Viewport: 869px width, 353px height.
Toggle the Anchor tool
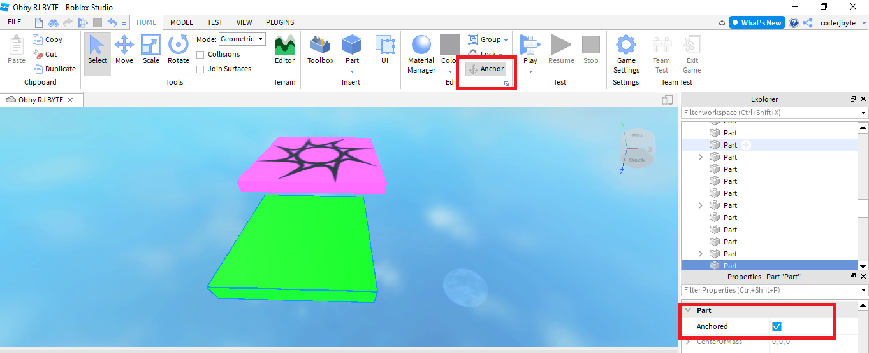(486, 69)
